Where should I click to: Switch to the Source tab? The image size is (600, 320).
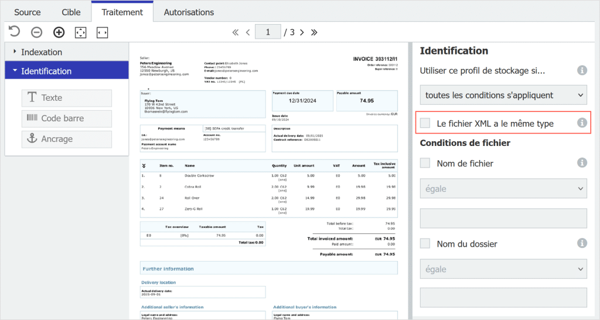(28, 12)
